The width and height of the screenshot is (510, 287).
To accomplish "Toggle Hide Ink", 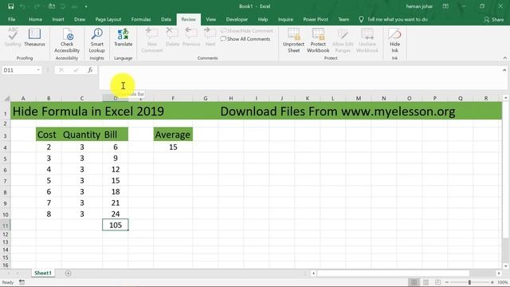I will pos(394,41).
